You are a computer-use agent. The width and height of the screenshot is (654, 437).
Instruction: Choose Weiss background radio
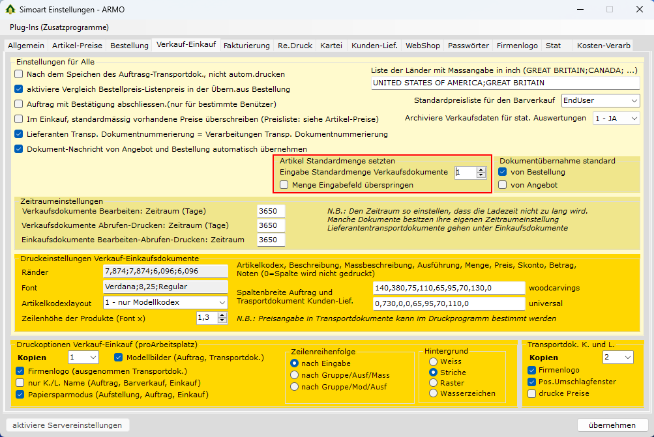[x=434, y=361]
